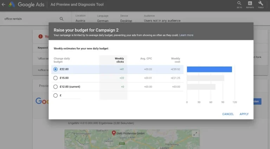This screenshot has width=270, height=149.
Task: Open the Language German selector
Action: (103, 18)
